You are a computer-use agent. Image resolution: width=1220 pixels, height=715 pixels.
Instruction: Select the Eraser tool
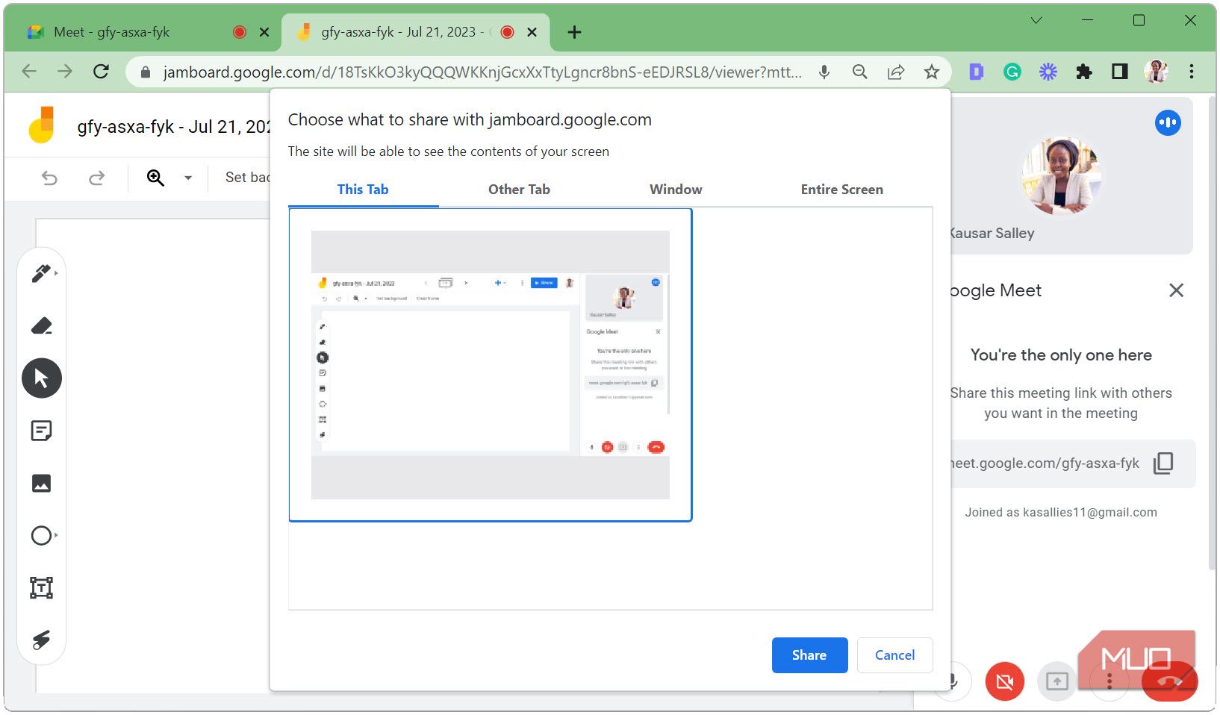pos(41,325)
